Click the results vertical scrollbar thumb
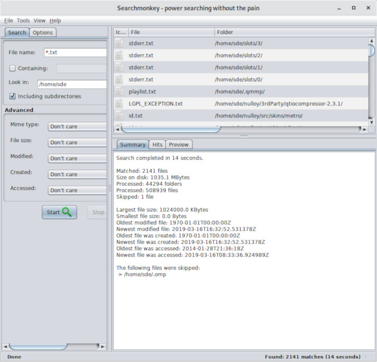 point(372,51)
